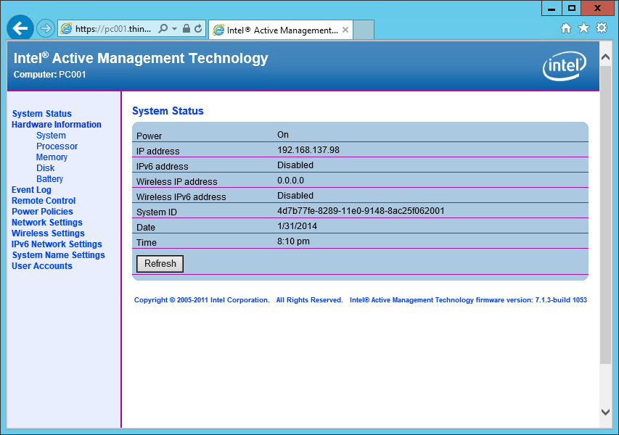Open the System Status page link

42,114
